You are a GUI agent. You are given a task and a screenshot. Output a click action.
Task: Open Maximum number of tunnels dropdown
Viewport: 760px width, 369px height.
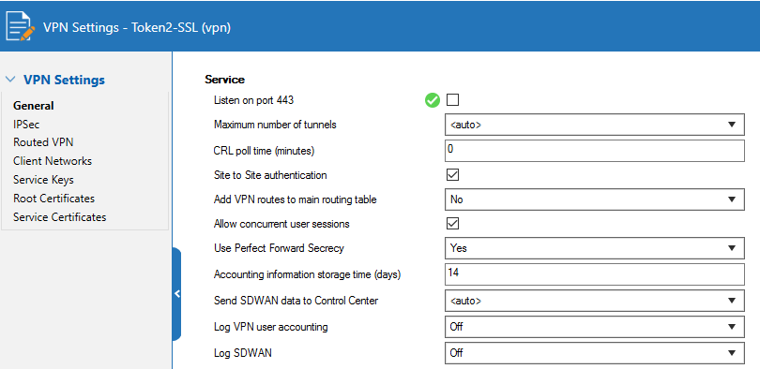click(595, 125)
